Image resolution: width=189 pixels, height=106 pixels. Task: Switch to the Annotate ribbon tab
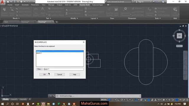point(25,5)
